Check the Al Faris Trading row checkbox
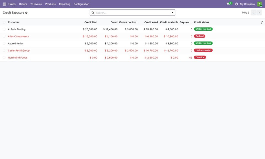Viewport: 265px width, 159px height. click(x=4, y=29)
